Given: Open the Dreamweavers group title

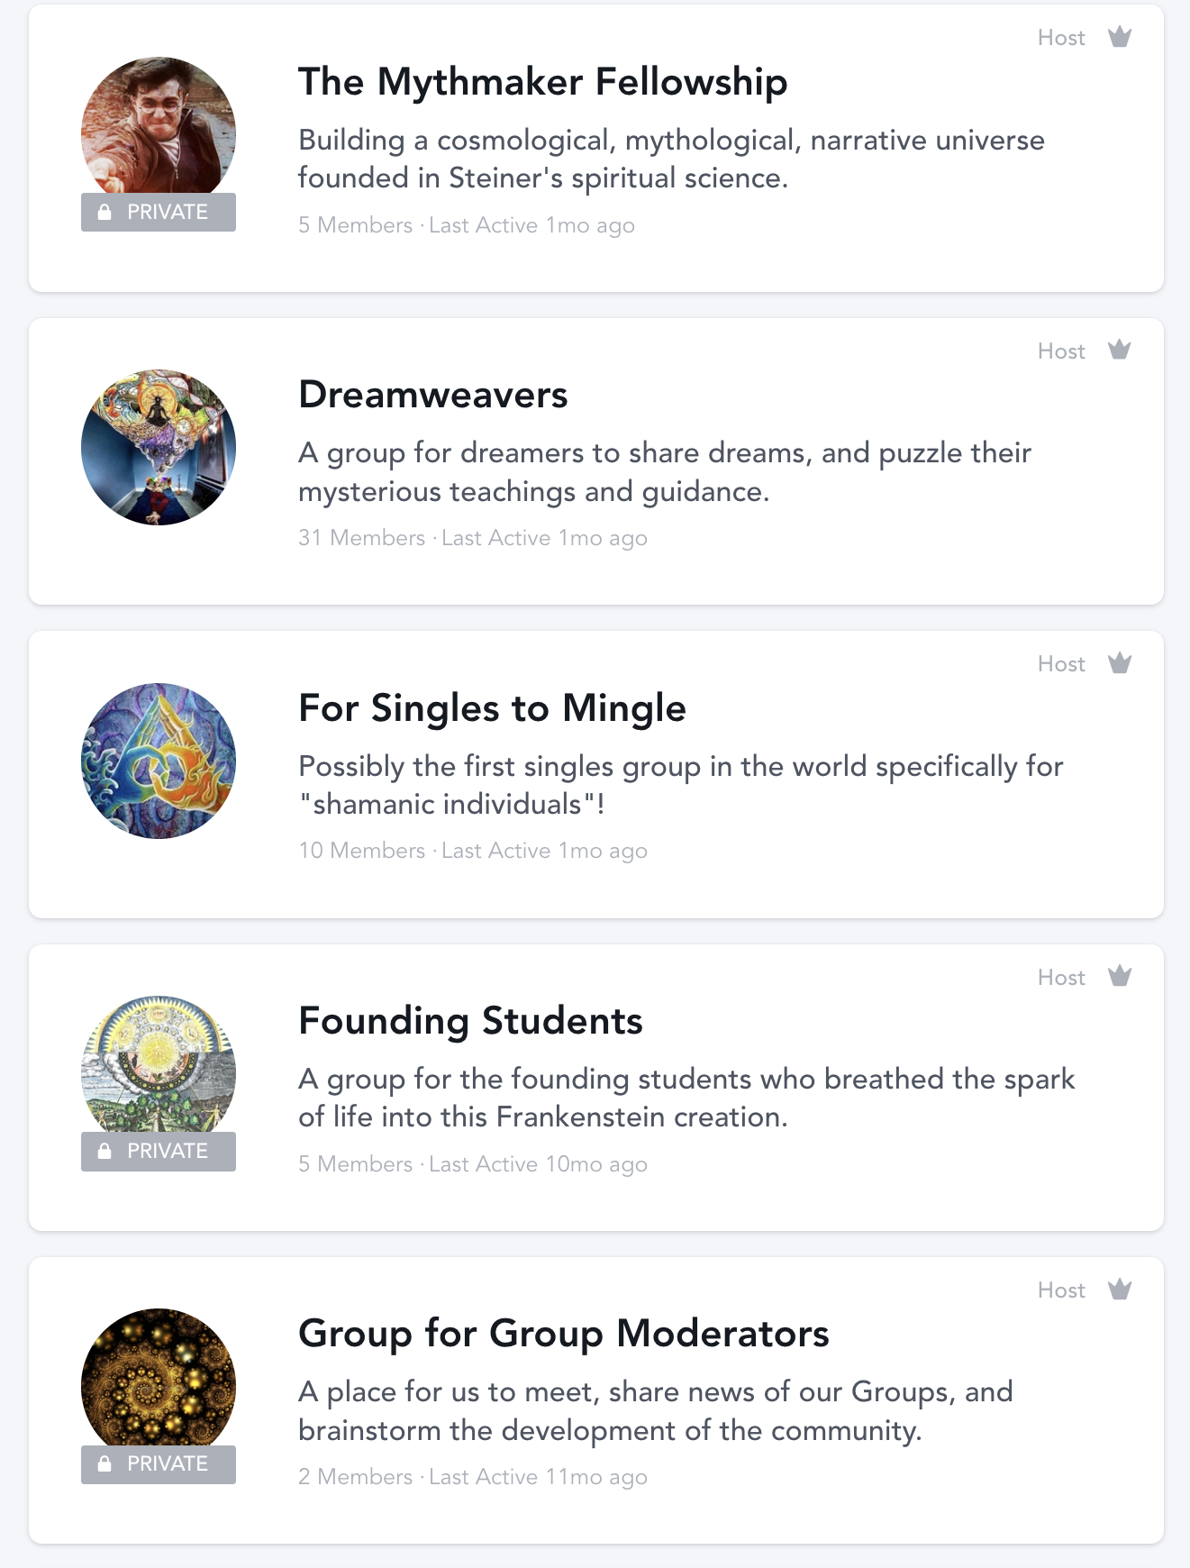Looking at the screenshot, I should 432,395.
